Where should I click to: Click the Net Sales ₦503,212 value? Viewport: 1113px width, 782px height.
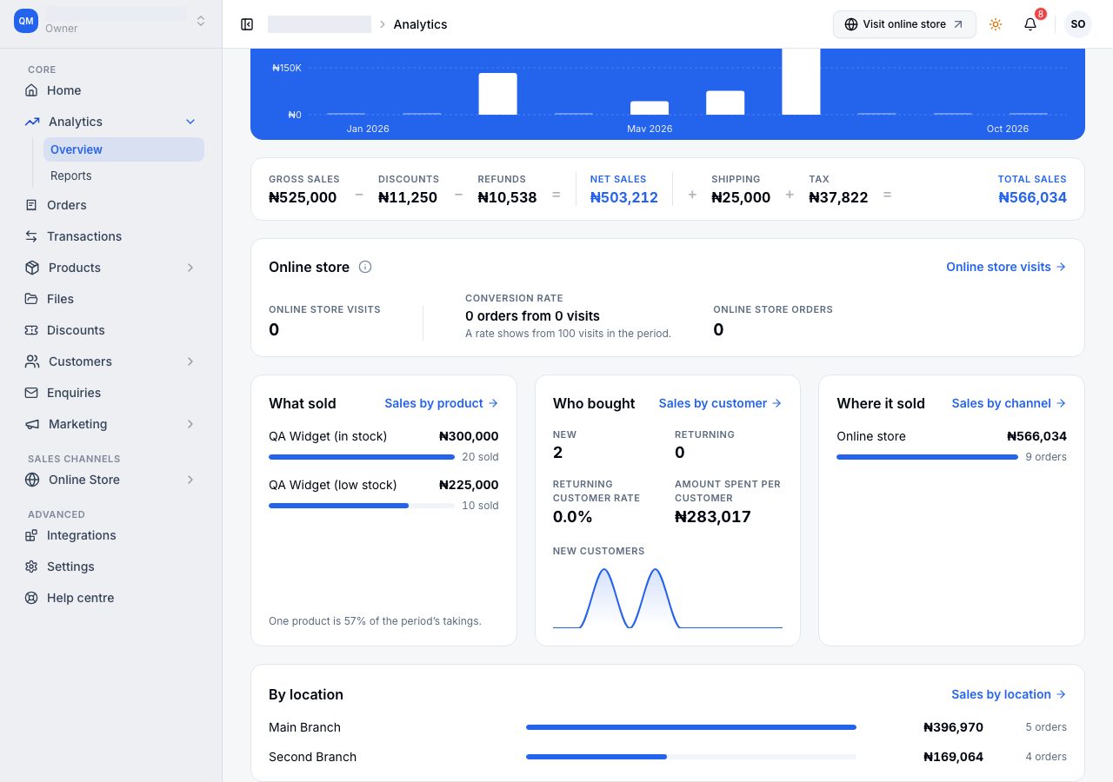pos(624,197)
